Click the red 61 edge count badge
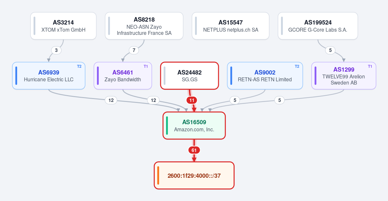The height and width of the screenshot is (201, 388). [194, 150]
